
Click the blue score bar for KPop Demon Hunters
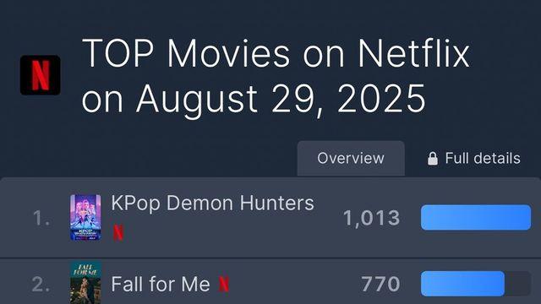click(x=476, y=218)
